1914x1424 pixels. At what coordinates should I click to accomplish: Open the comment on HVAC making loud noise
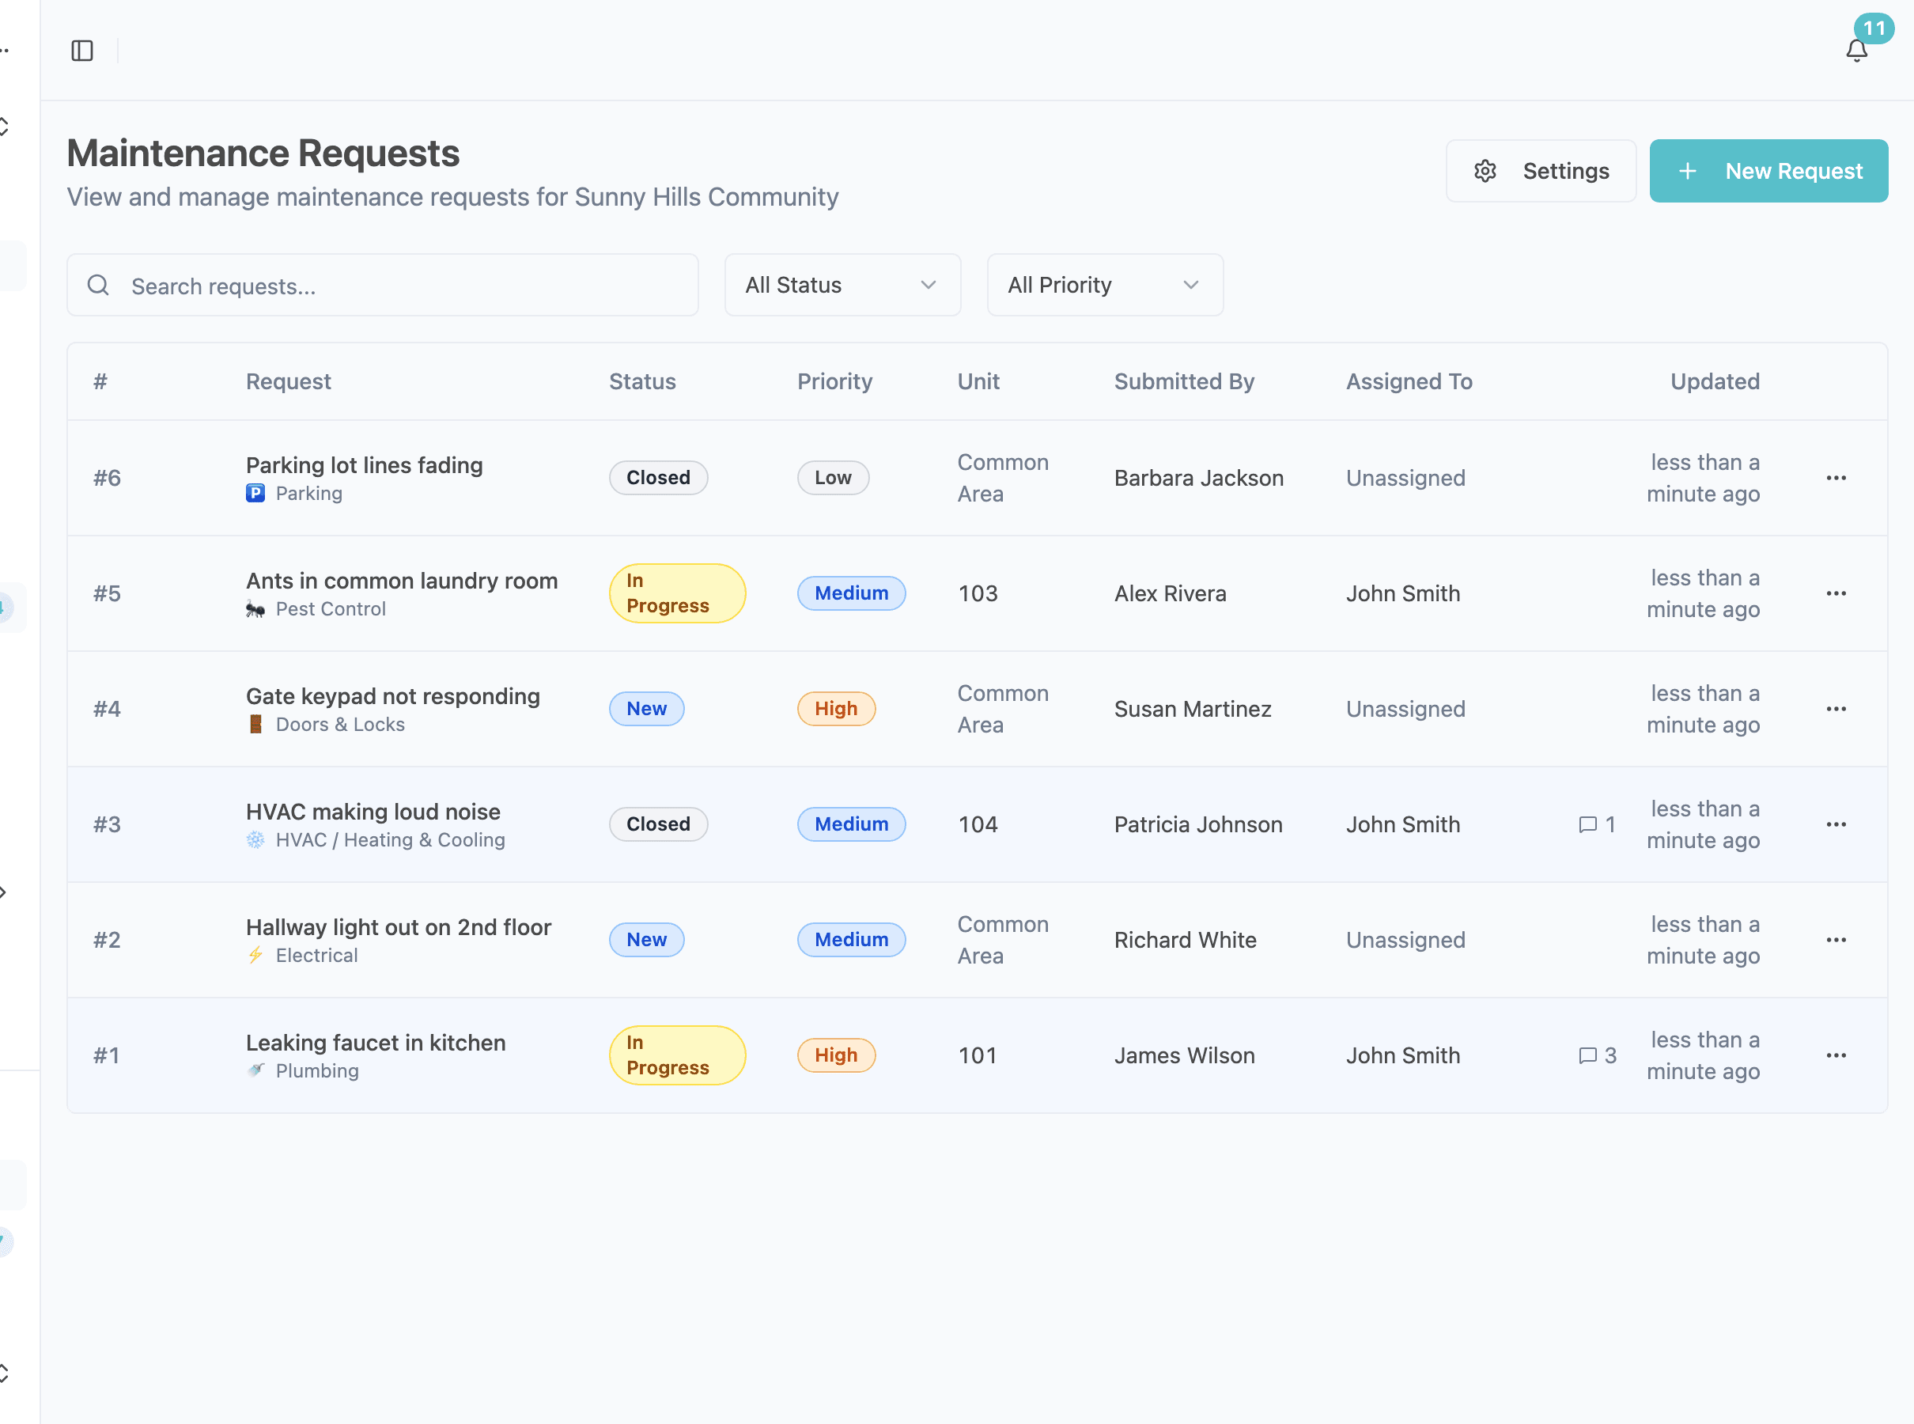click(x=1595, y=824)
